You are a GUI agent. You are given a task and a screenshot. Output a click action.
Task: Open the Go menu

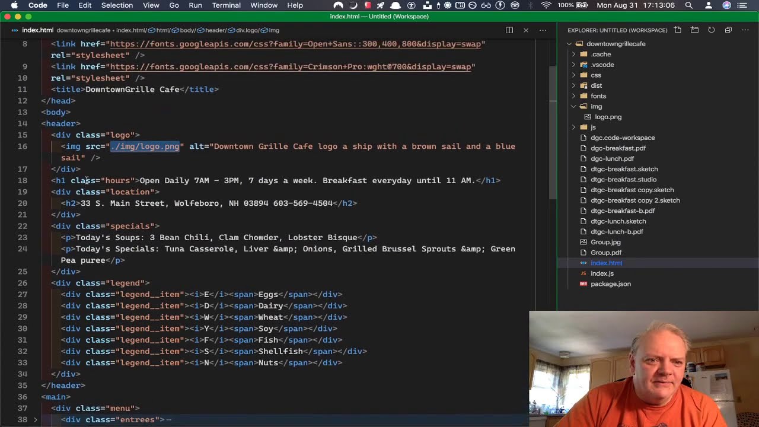pyautogui.click(x=174, y=5)
